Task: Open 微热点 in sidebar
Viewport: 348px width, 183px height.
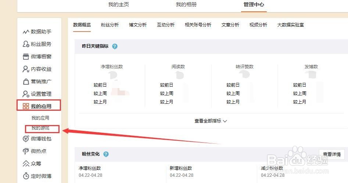Action: click(x=39, y=151)
